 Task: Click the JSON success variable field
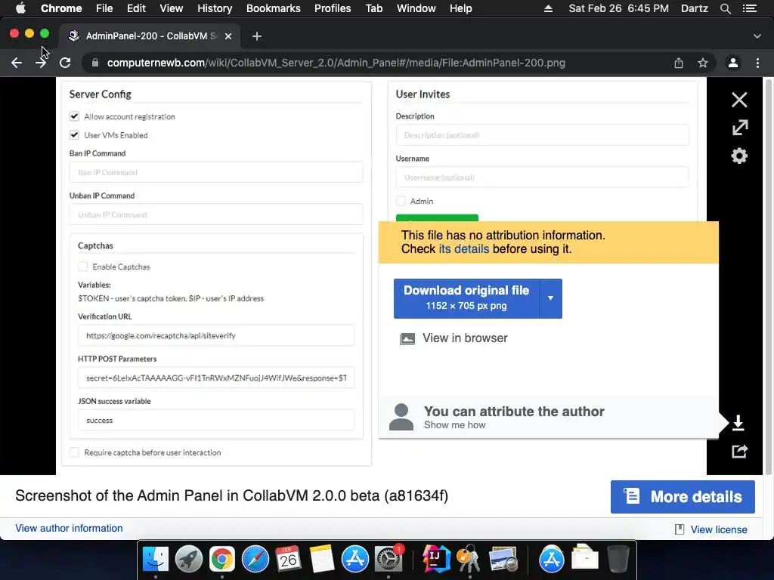click(x=216, y=420)
